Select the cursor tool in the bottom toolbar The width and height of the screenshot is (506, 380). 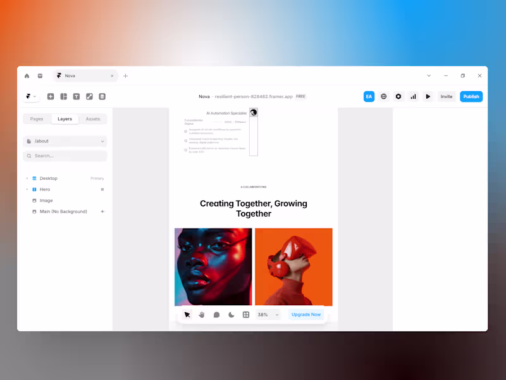pos(187,314)
